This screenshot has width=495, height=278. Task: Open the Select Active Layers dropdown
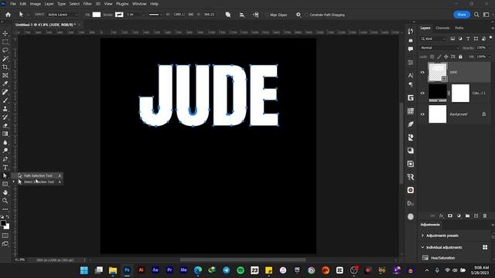(x=63, y=15)
